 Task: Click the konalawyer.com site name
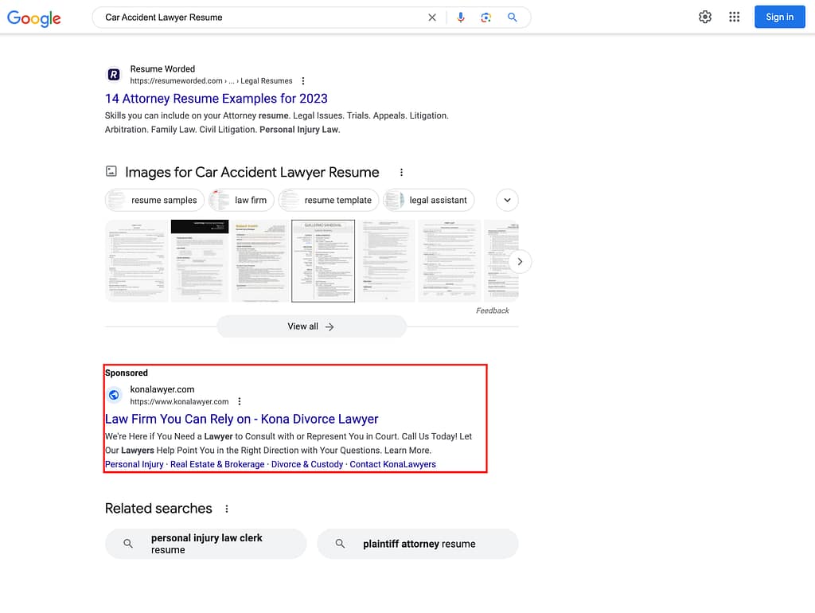(162, 389)
